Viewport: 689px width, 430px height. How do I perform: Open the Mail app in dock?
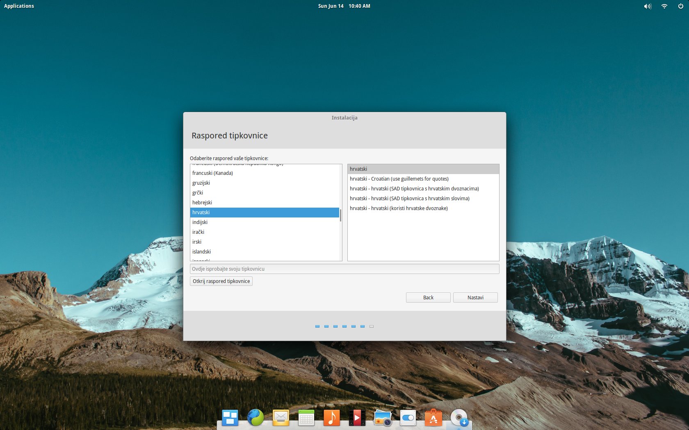click(x=281, y=418)
